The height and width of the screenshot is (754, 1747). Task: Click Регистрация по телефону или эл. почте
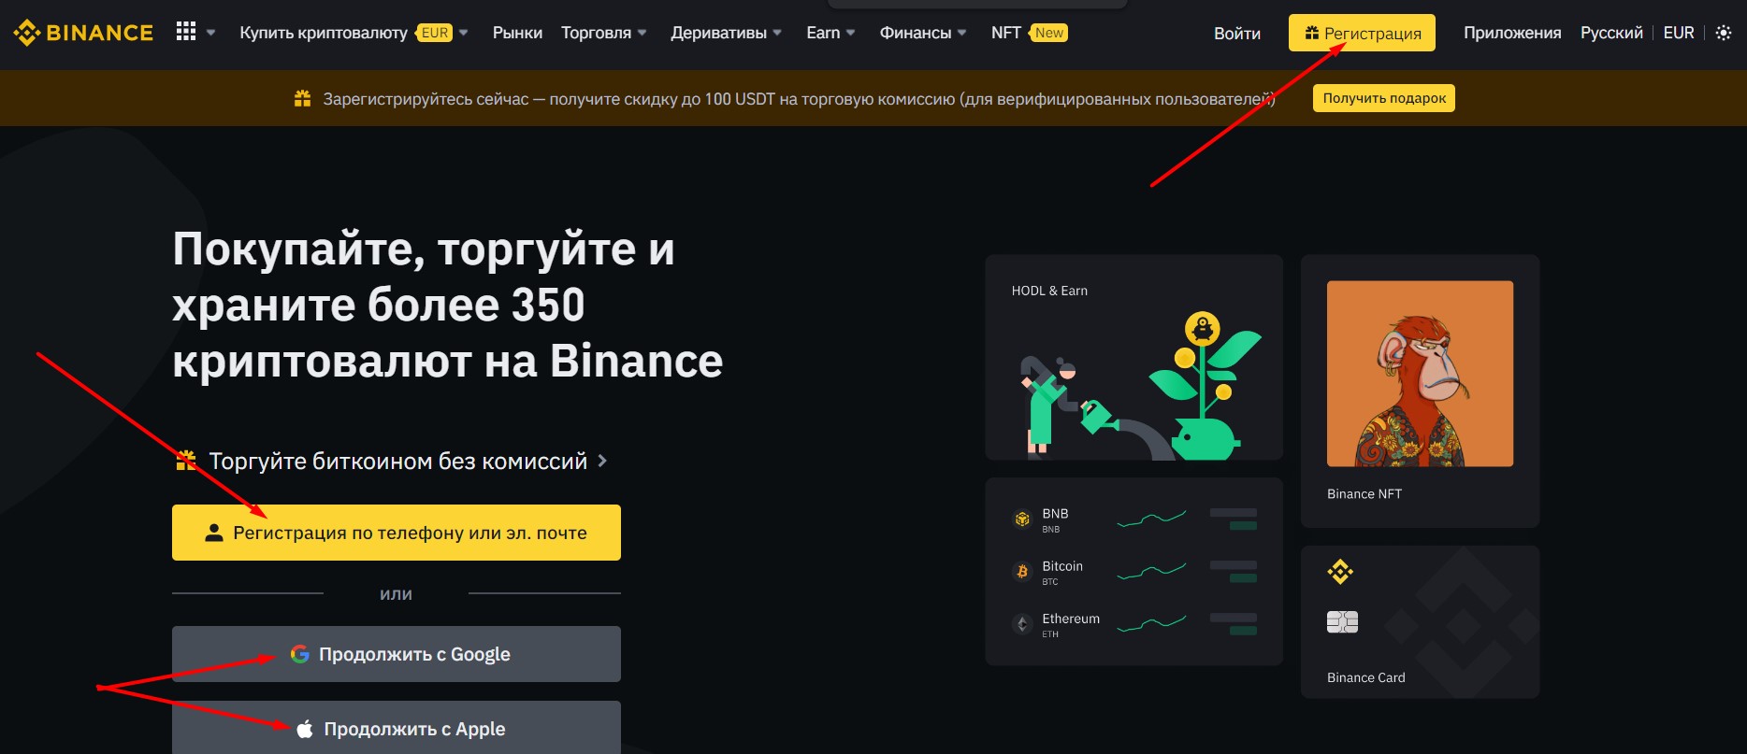(397, 533)
